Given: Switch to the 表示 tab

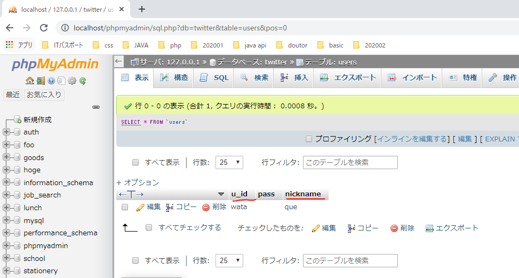Looking at the screenshot, I should (x=134, y=78).
